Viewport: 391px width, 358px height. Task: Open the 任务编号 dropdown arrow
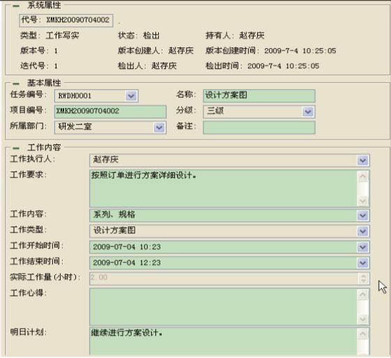(132, 96)
